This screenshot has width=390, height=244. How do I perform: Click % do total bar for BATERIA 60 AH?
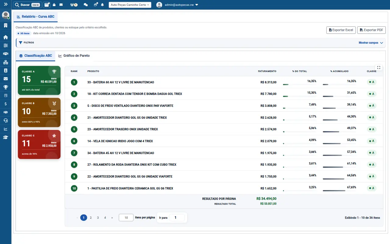tap(300, 84)
